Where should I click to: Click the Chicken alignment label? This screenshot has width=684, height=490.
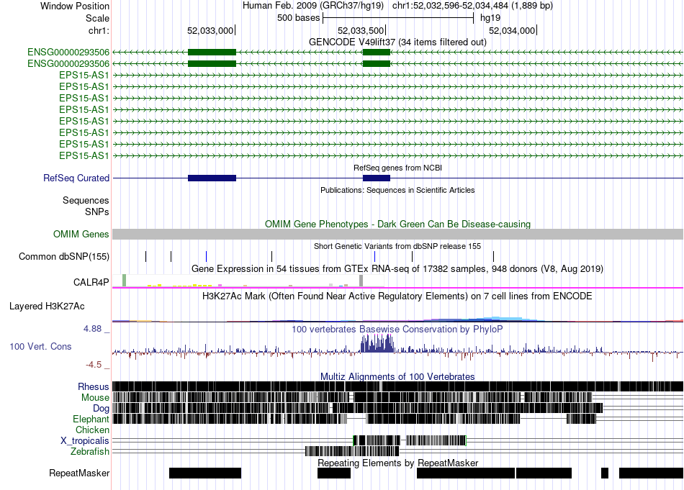(x=92, y=430)
